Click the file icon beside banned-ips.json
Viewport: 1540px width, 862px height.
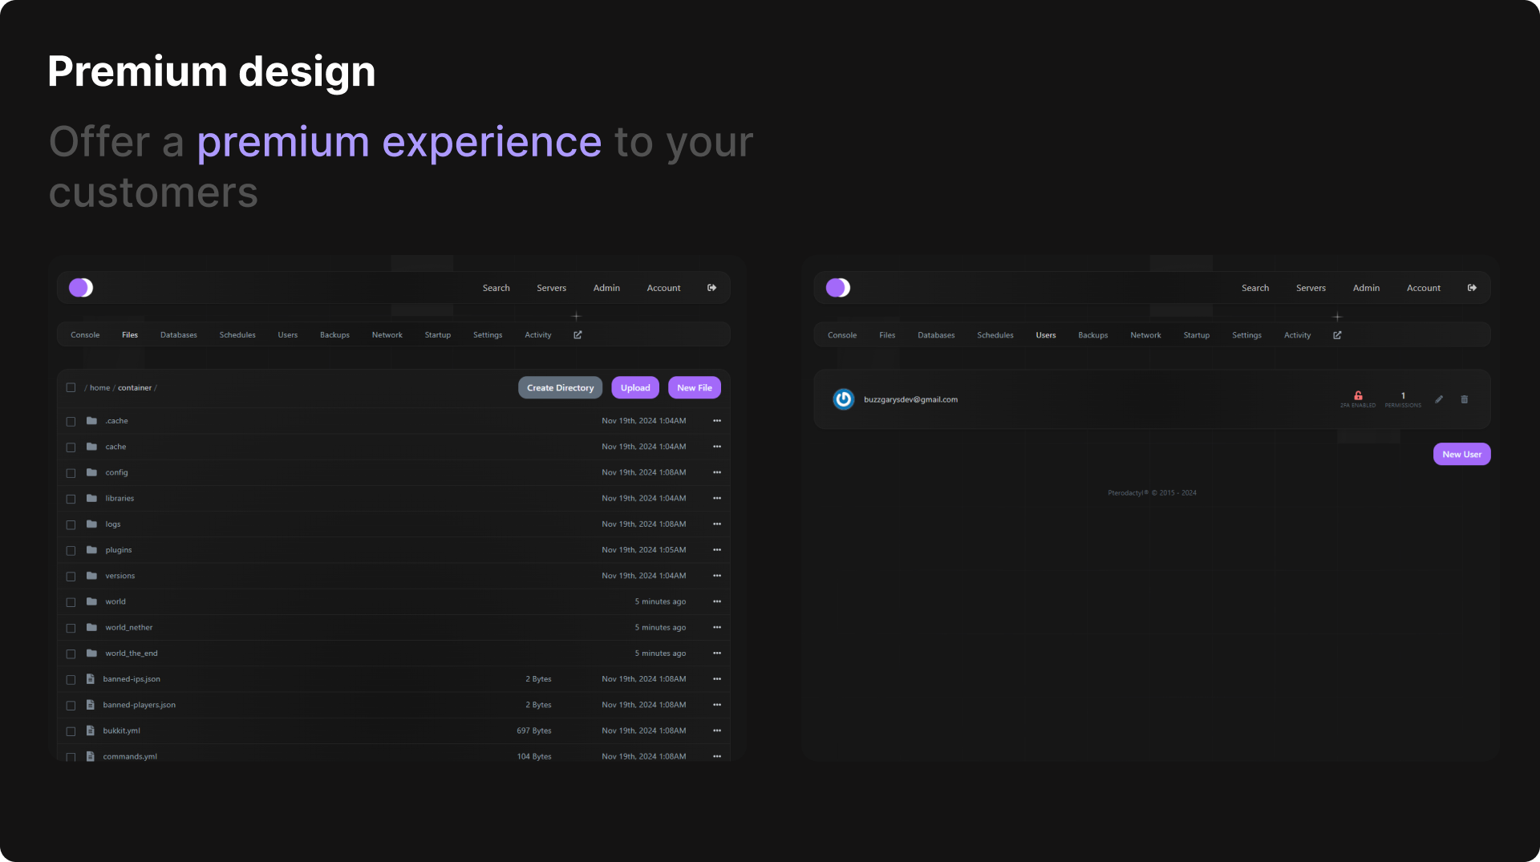coord(91,679)
